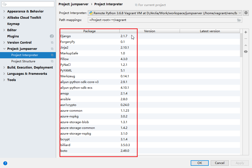
Task: Click the Latest version column header
Action: tap(210, 31)
